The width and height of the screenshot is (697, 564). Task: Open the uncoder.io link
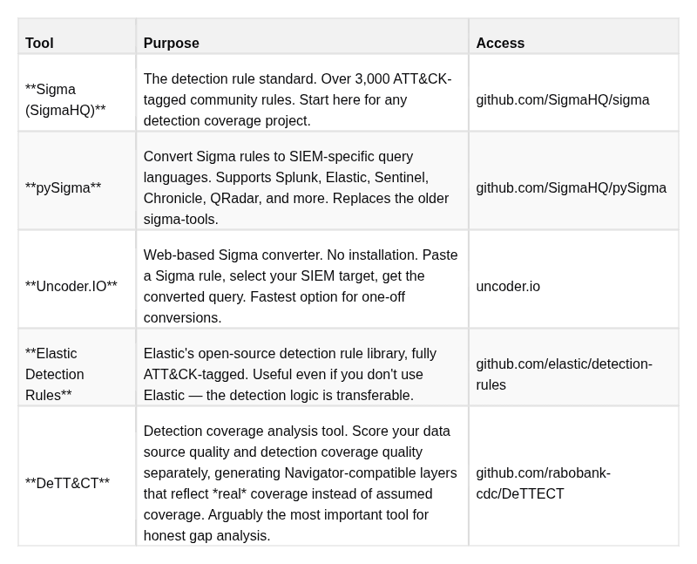pyautogui.click(x=508, y=286)
